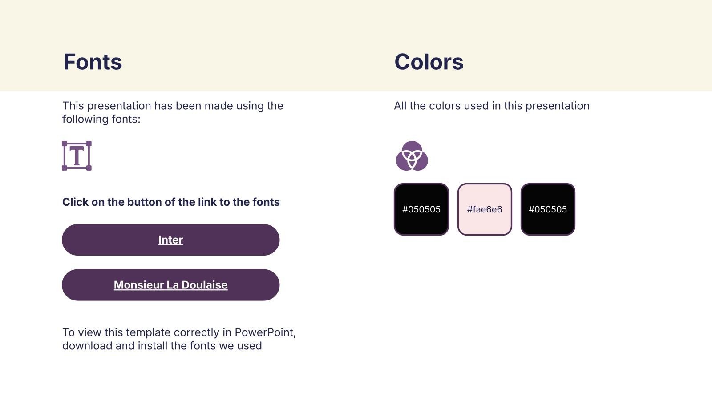Image resolution: width=712 pixels, height=400 pixels.
Task: Open the Monsieur La Doulaise font link
Action: point(170,285)
